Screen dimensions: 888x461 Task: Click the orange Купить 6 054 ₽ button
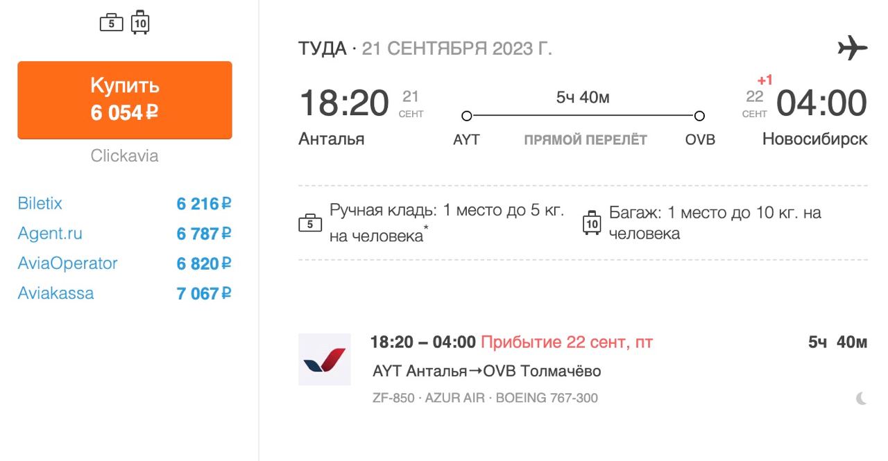[125, 100]
